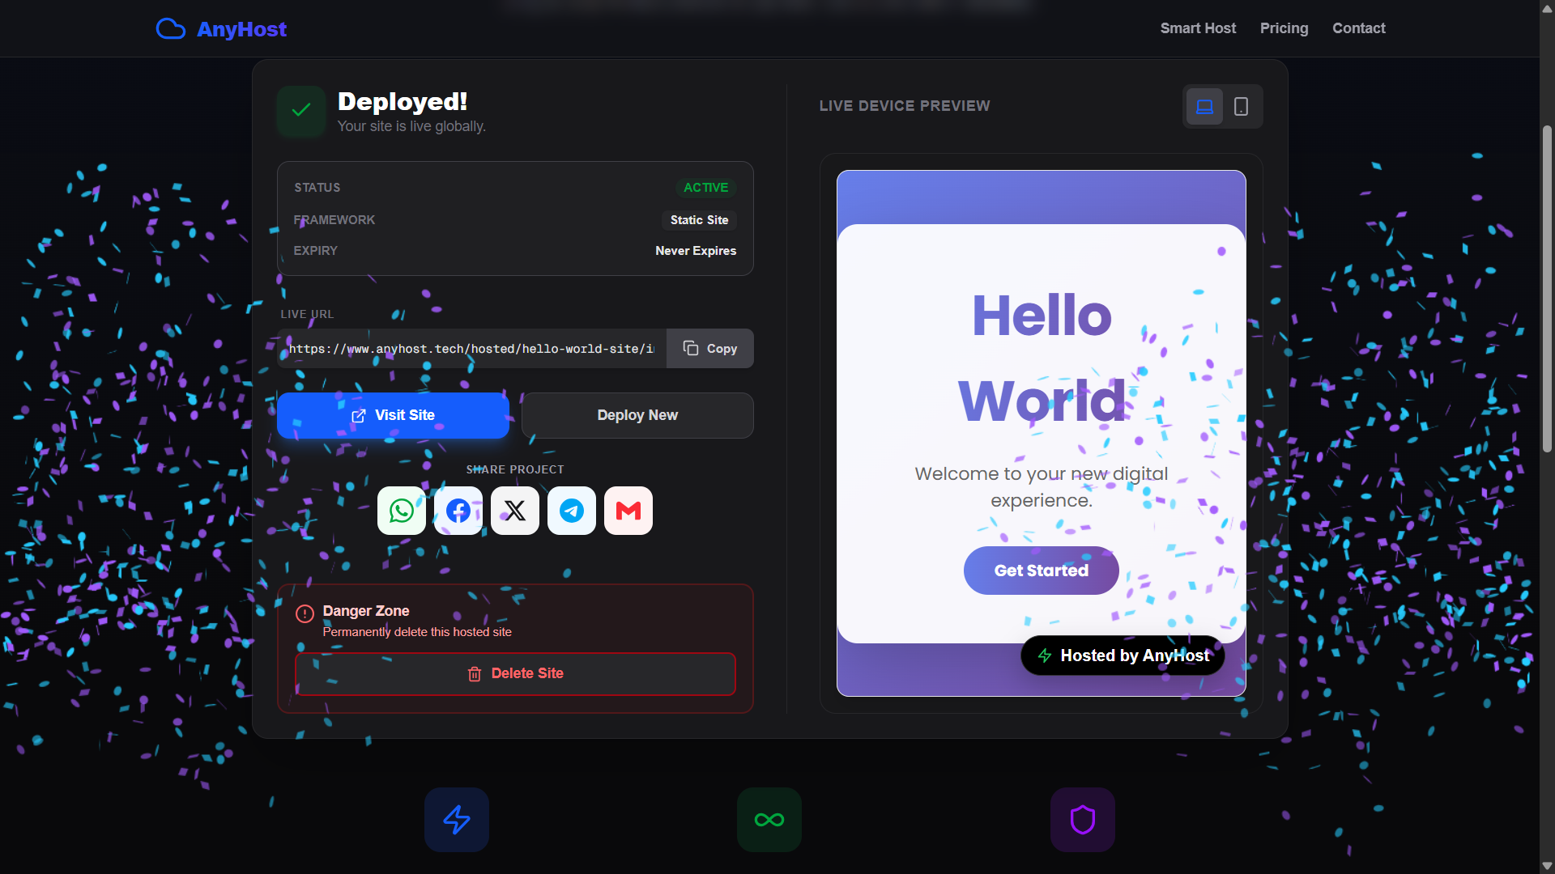Viewport: 1555px width, 874px height.
Task: Share the project via Gmail
Action: click(628, 510)
